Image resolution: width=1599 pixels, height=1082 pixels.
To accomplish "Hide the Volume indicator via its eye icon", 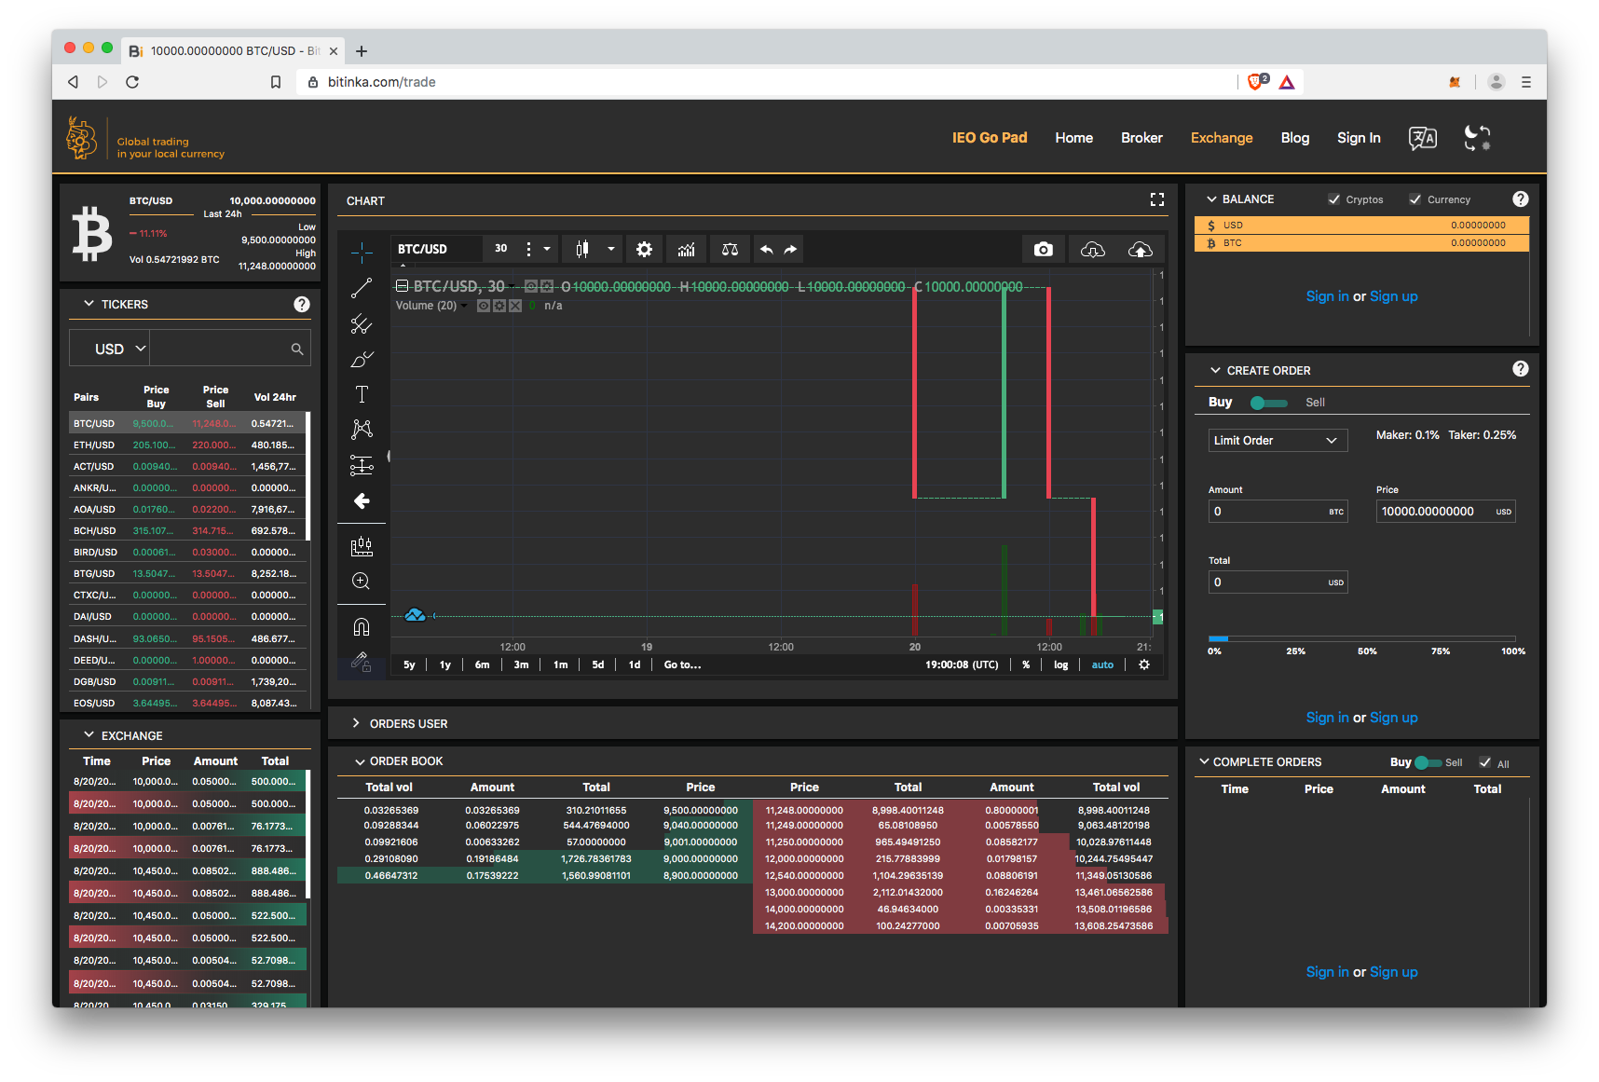I will pos(484,306).
